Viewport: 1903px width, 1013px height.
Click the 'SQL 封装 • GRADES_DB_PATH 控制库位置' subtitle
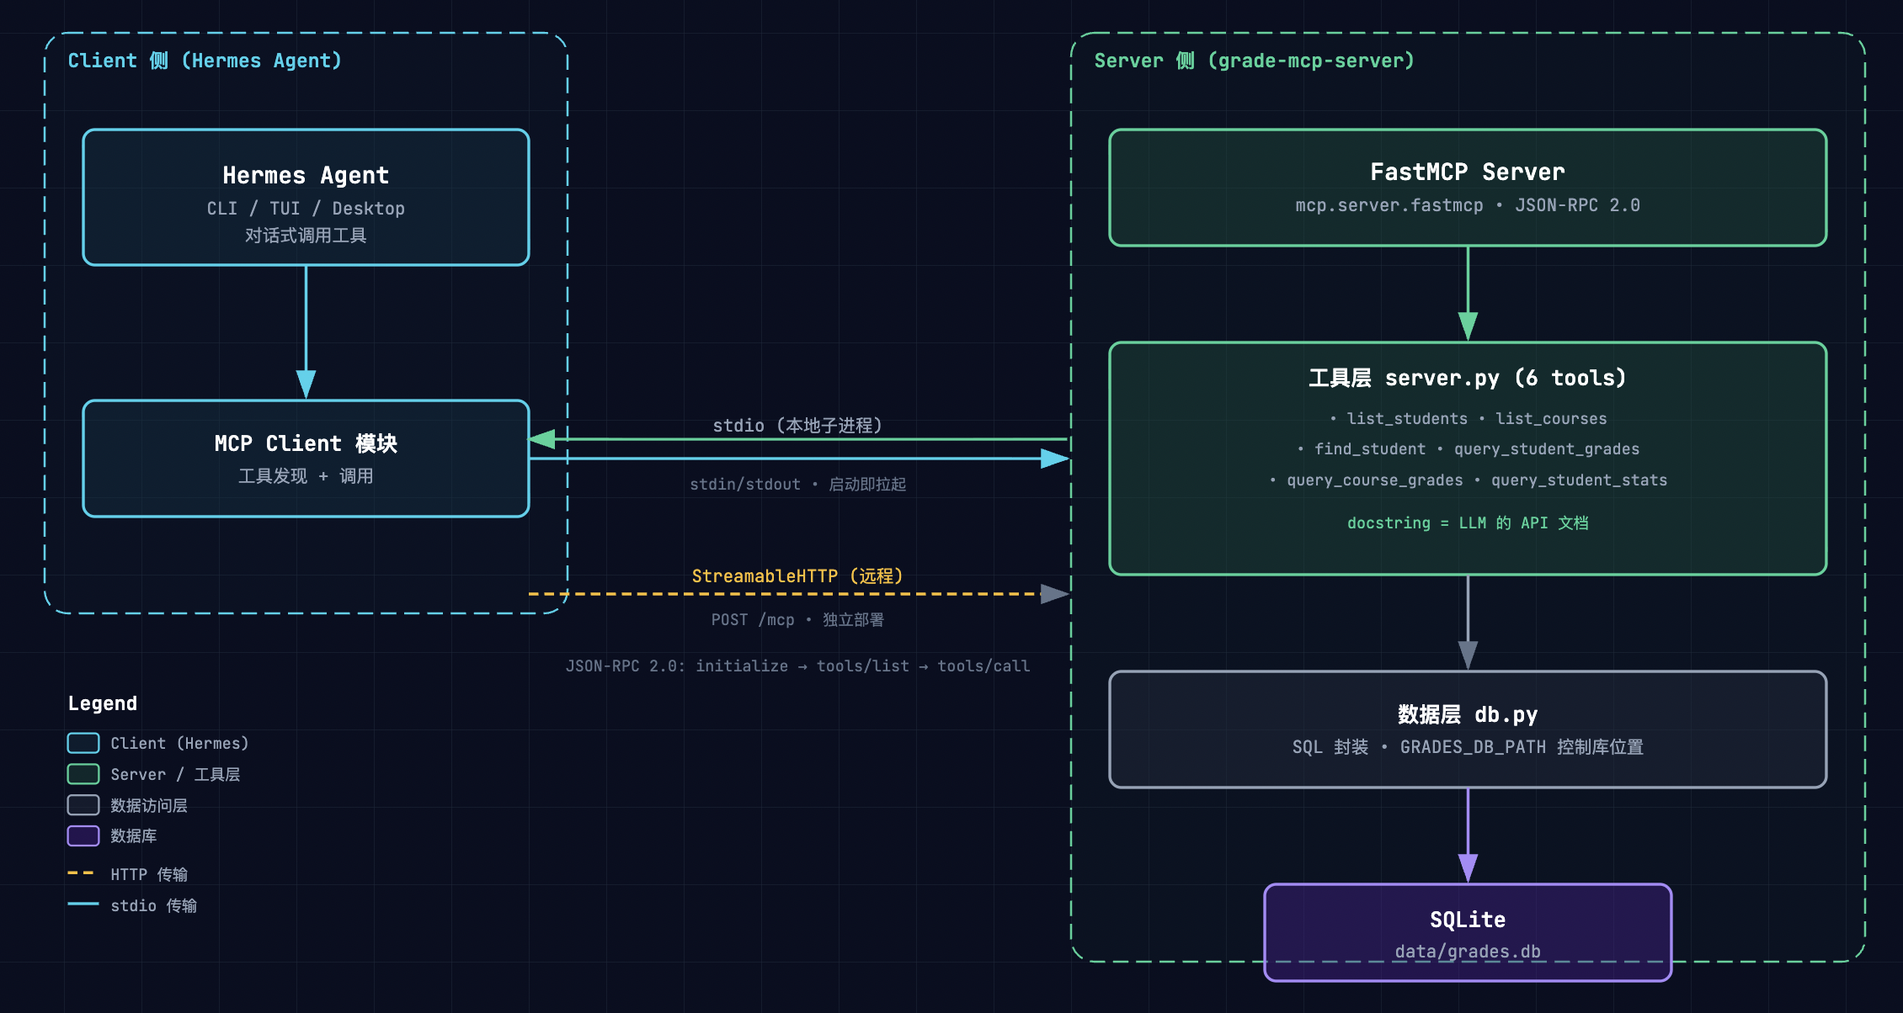(1468, 747)
